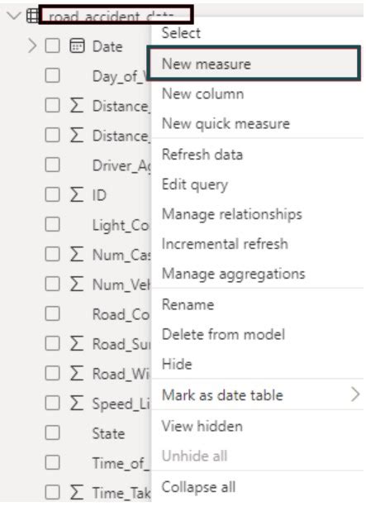Expand the Date hierarchy chevron
This screenshot has height=526, width=366.
pos(32,46)
